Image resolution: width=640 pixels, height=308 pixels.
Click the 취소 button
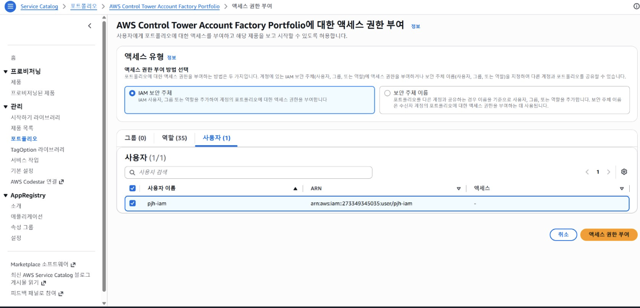563,235
